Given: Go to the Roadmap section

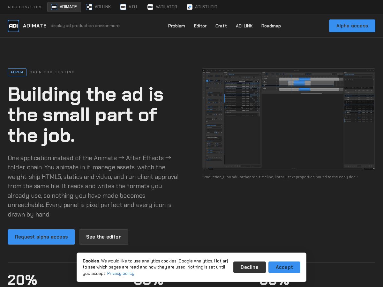Looking at the screenshot, I should (x=271, y=26).
